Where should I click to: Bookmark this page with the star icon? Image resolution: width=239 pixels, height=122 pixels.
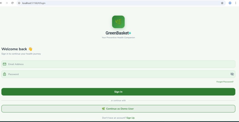222,3
